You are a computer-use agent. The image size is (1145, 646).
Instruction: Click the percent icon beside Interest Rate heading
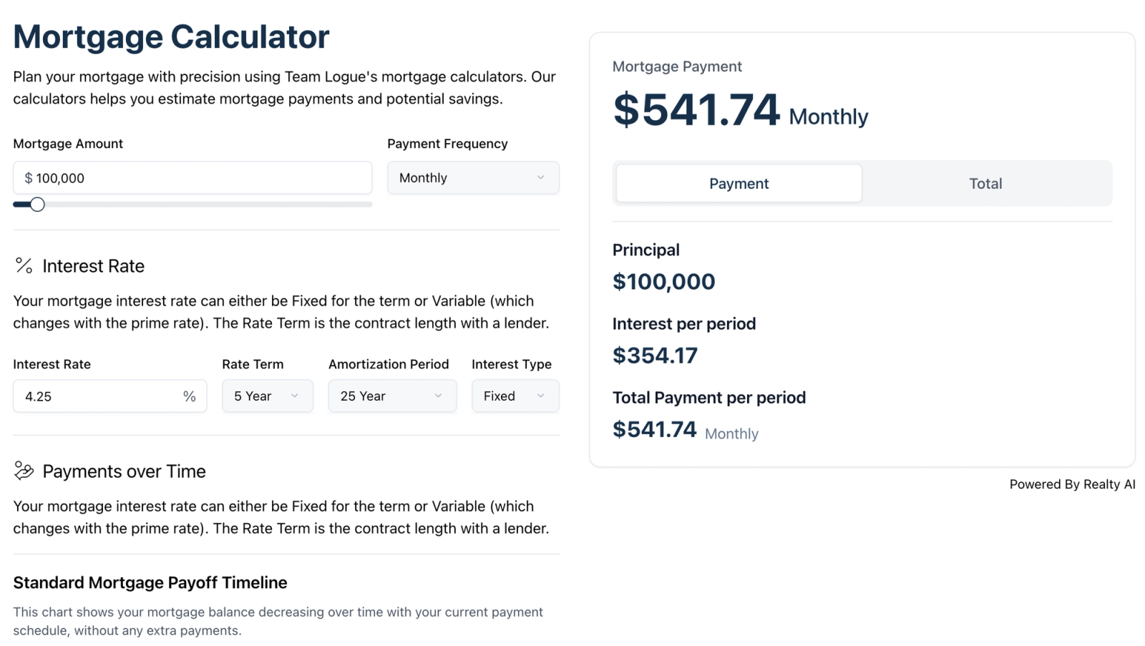(x=24, y=266)
